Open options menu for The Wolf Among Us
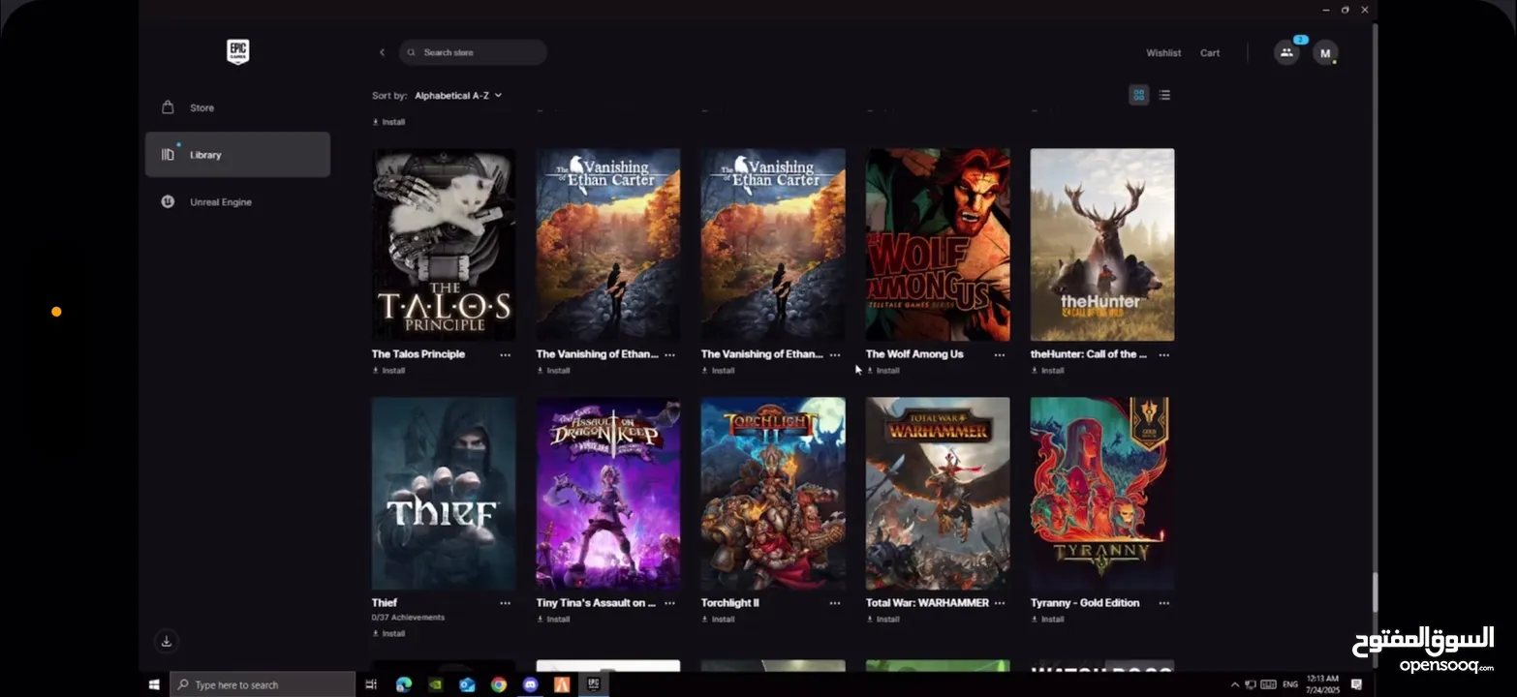This screenshot has height=697, width=1517. 999,355
